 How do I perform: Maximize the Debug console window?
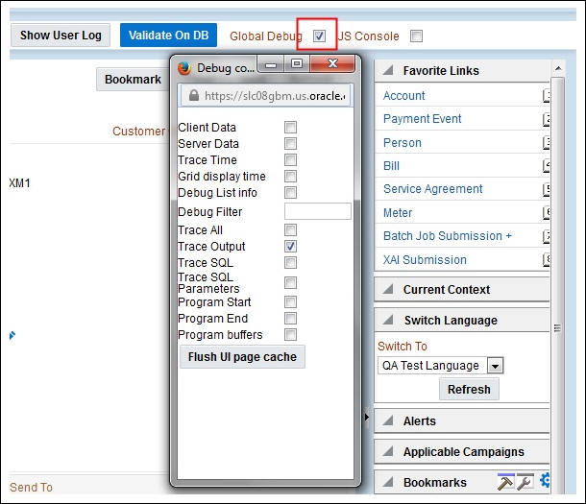click(297, 63)
